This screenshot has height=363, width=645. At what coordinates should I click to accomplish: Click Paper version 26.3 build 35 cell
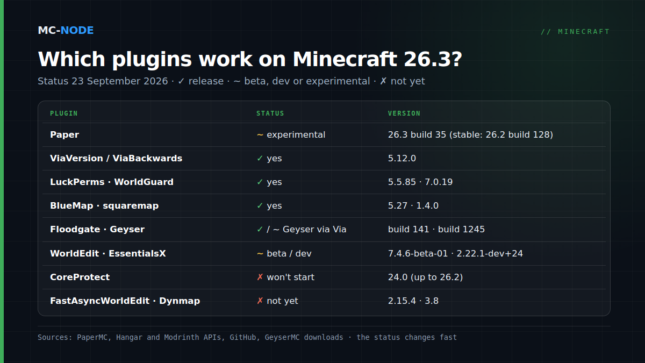click(x=470, y=134)
